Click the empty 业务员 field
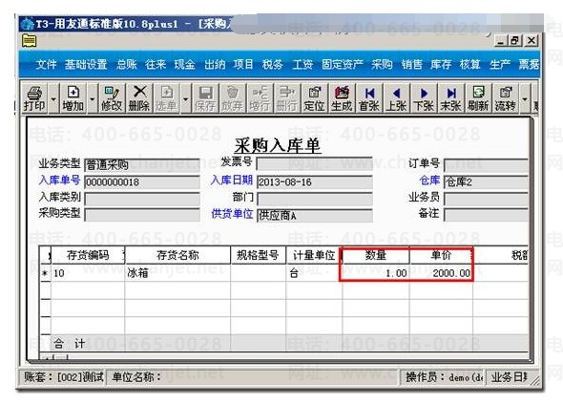The width and height of the screenshot is (563, 404). 486,199
